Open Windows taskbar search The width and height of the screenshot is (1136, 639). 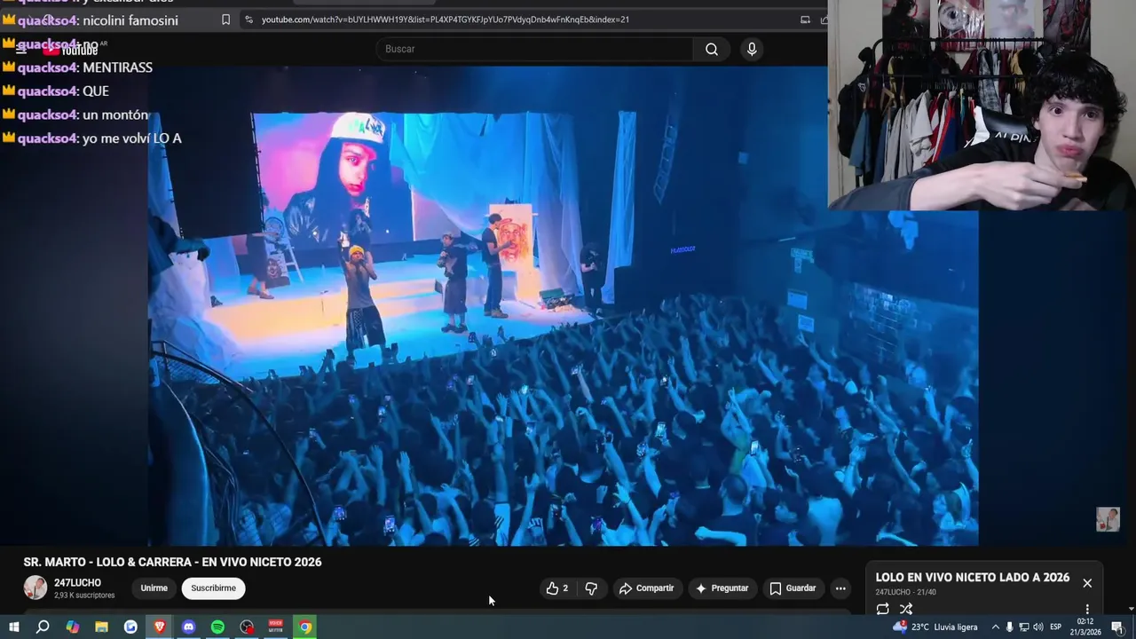43,627
